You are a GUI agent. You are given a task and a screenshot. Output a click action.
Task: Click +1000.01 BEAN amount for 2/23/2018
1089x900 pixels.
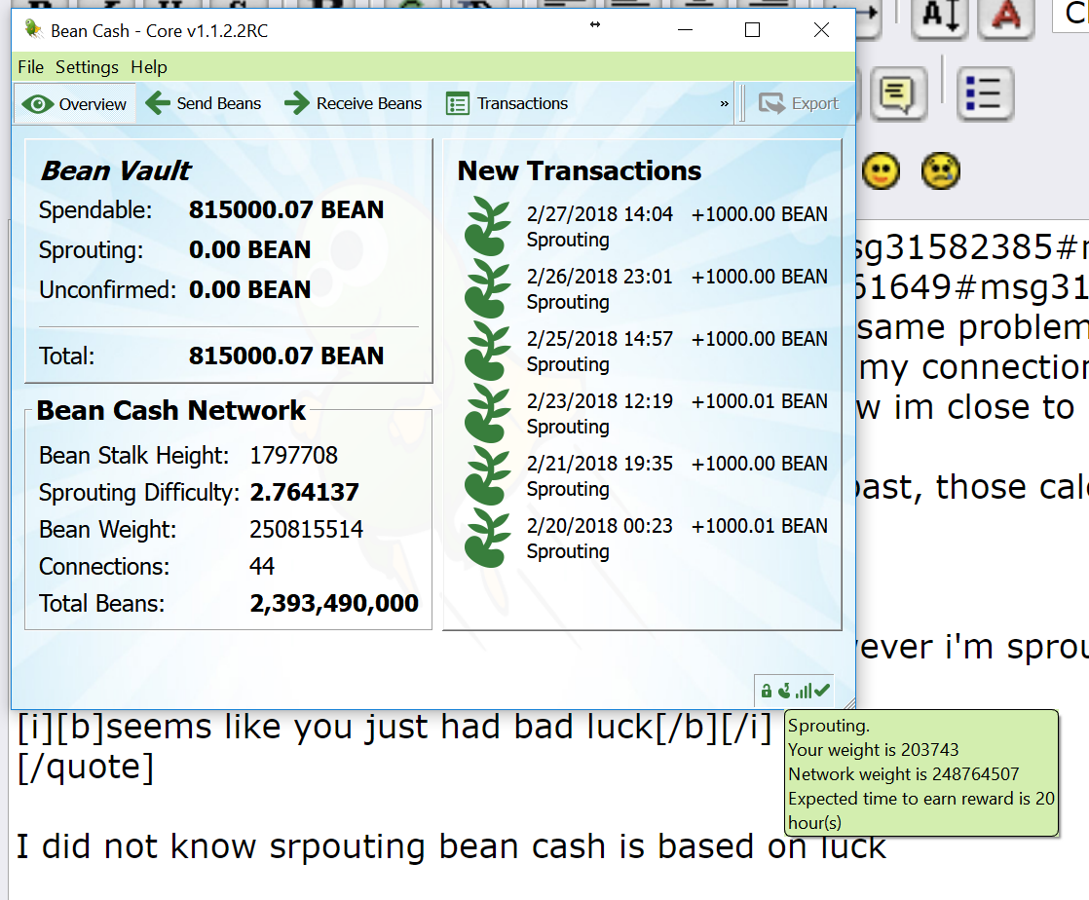(759, 400)
